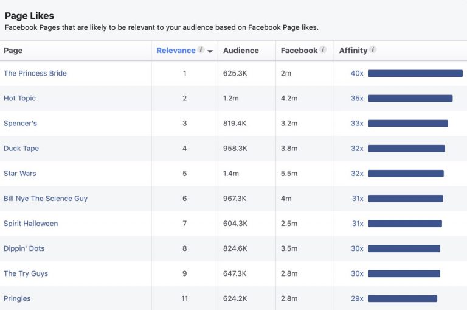The width and height of the screenshot is (467, 310).
Task: Click the 29x affinity bar for Pringles
Action: point(403,298)
